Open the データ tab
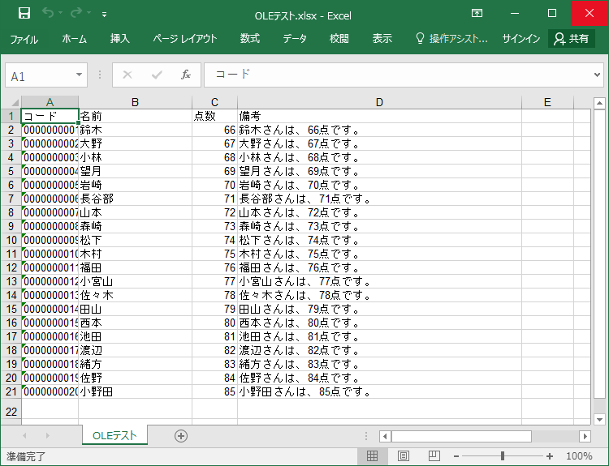609x466 pixels. coord(295,39)
